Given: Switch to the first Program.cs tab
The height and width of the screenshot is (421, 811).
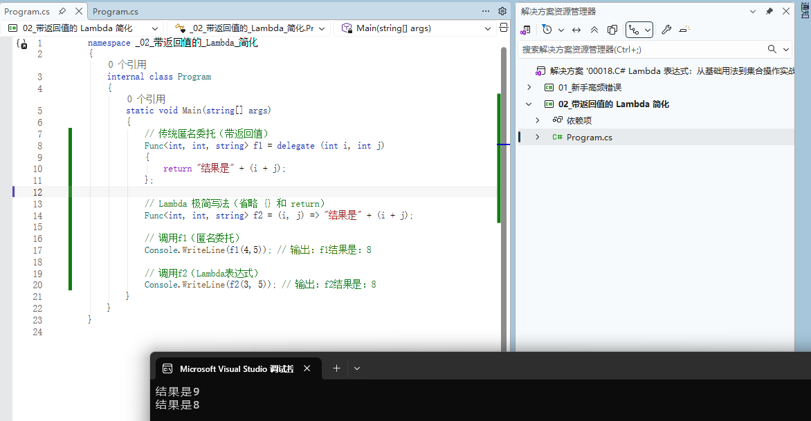Looking at the screenshot, I should 27,11.
